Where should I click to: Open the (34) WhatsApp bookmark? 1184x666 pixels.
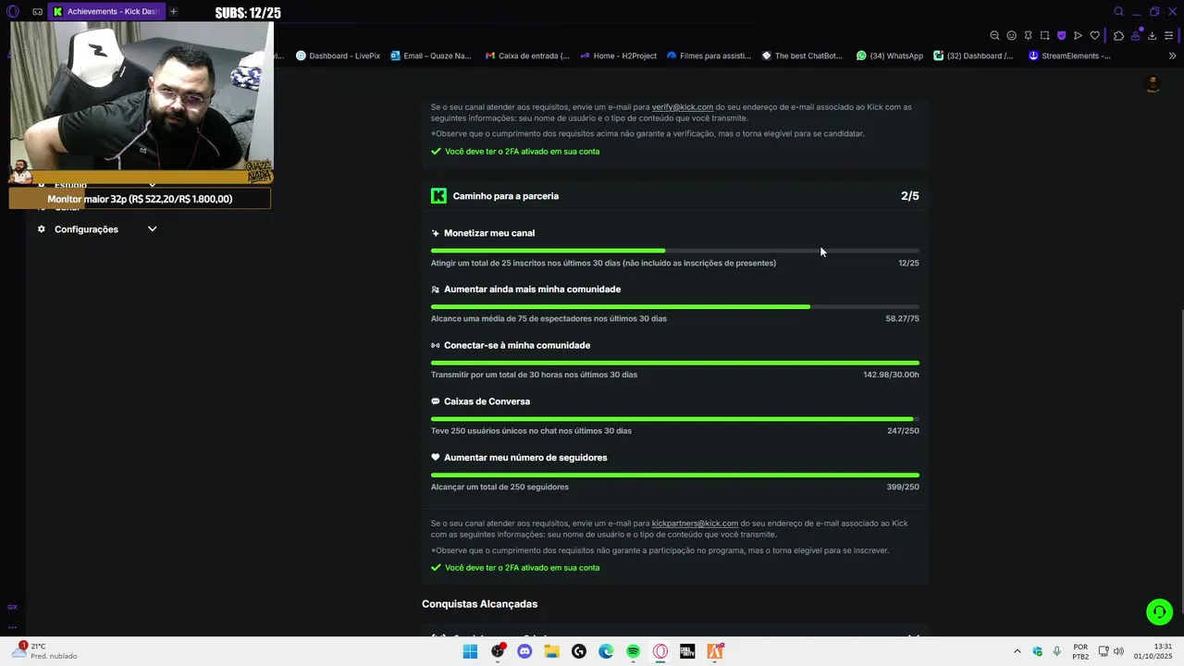pyautogui.click(x=890, y=55)
